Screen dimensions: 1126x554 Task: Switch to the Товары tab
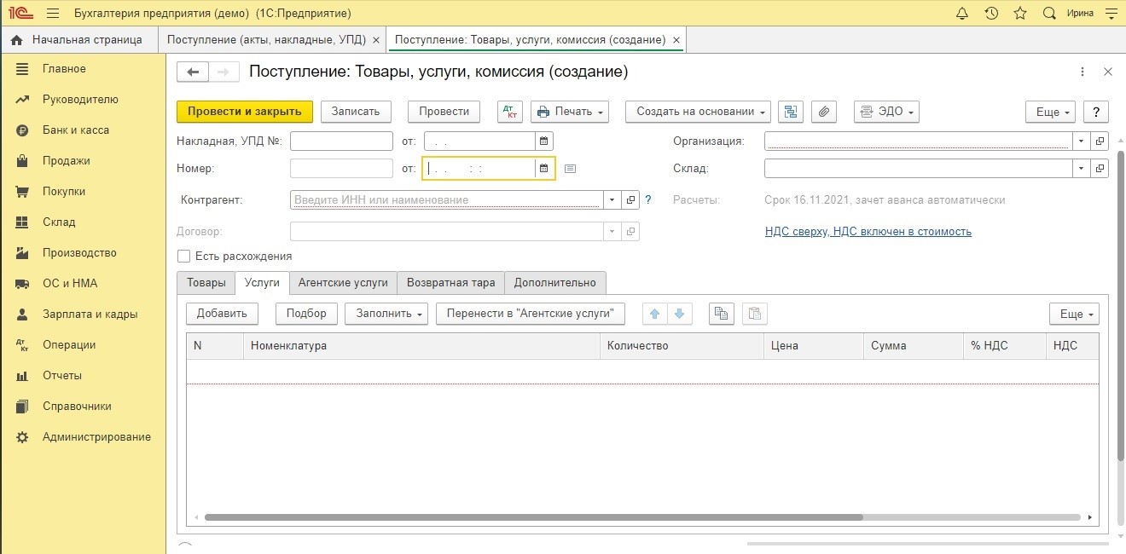(x=206, y=282)
